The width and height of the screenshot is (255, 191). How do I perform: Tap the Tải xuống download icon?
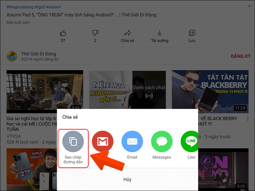[x=160, y=33]
